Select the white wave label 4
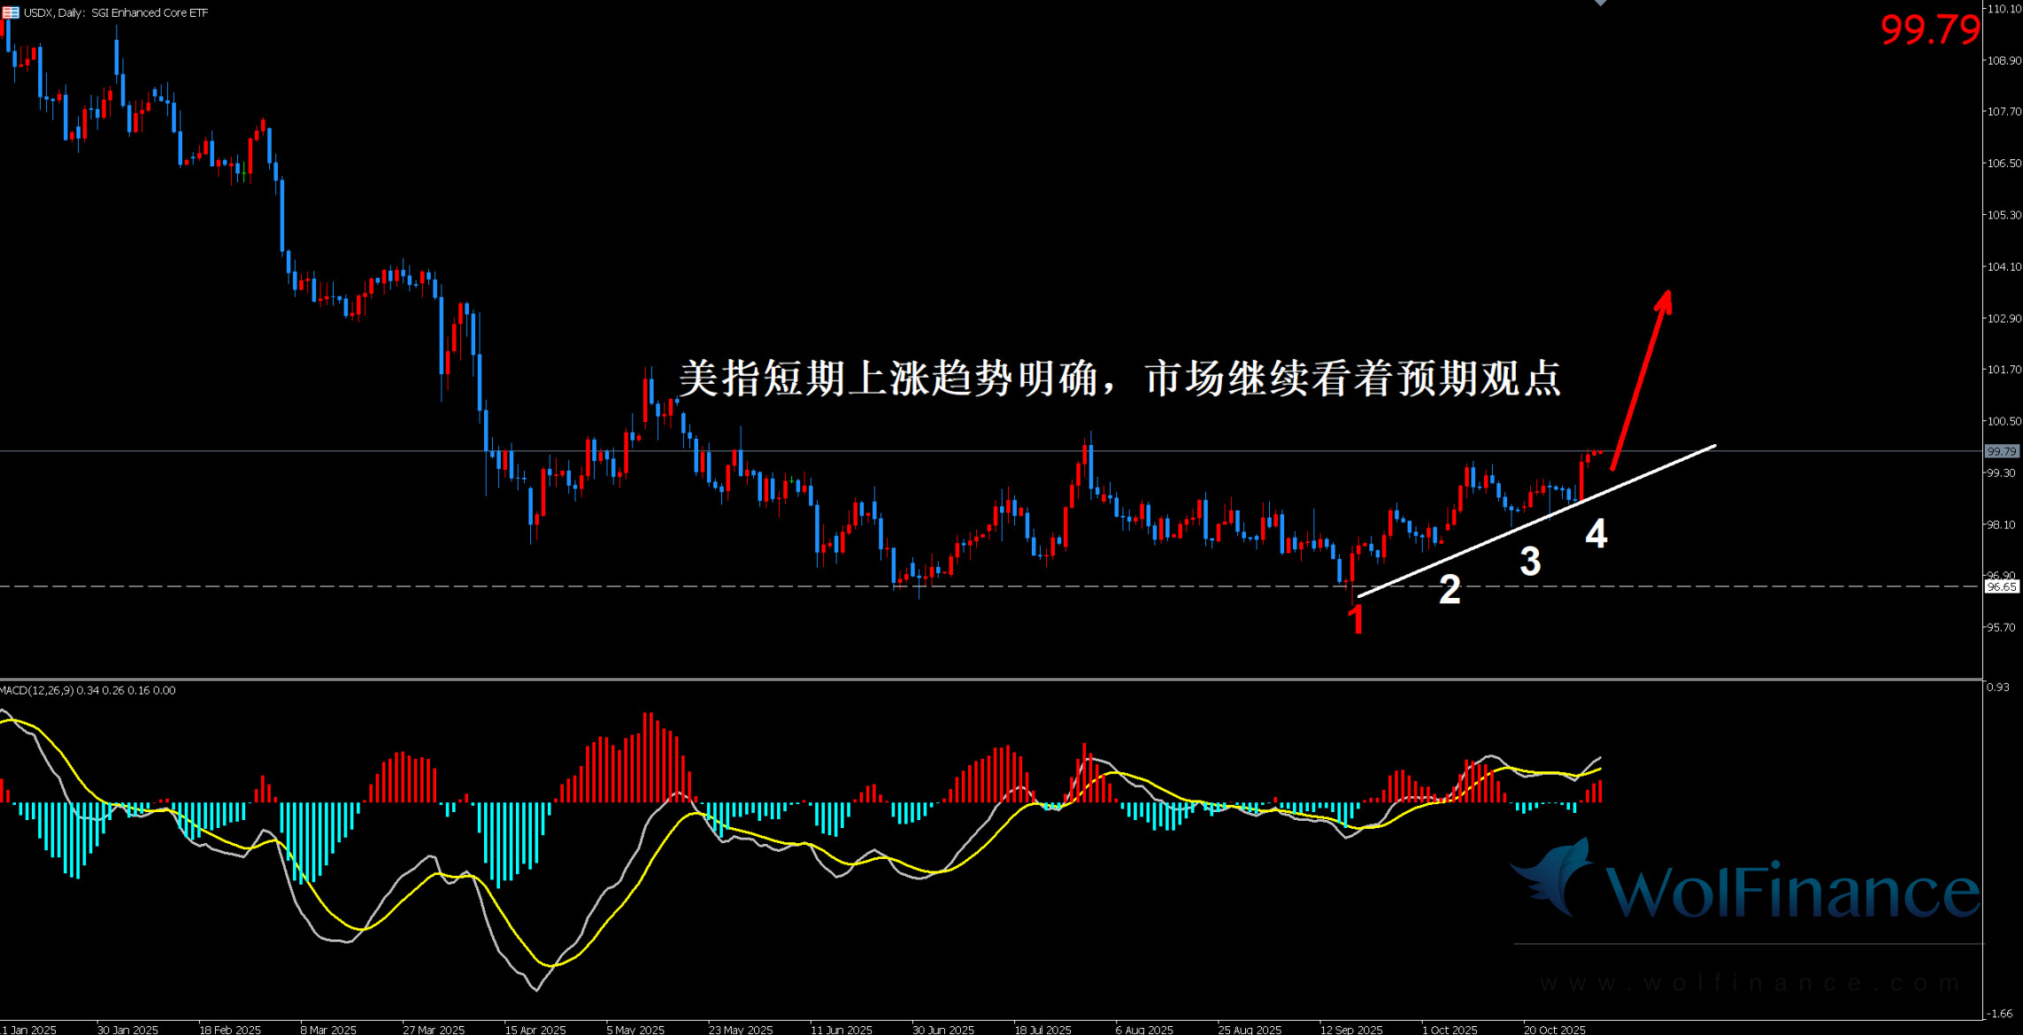Screen dimensions: 2023x1035 [1596, 533]
